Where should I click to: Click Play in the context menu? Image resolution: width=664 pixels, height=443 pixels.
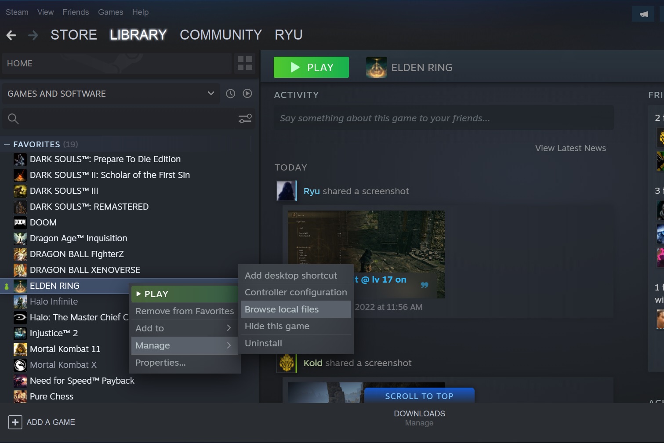[185, 294]
